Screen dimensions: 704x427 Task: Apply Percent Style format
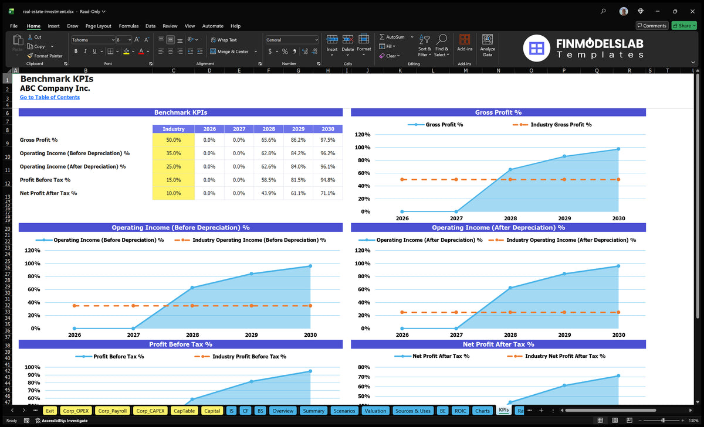[285, 52]
